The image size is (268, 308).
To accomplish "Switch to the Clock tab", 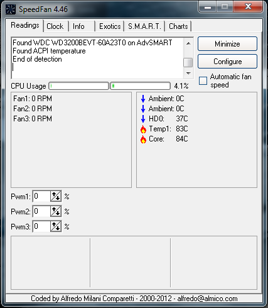I will [x=55, y=26].
